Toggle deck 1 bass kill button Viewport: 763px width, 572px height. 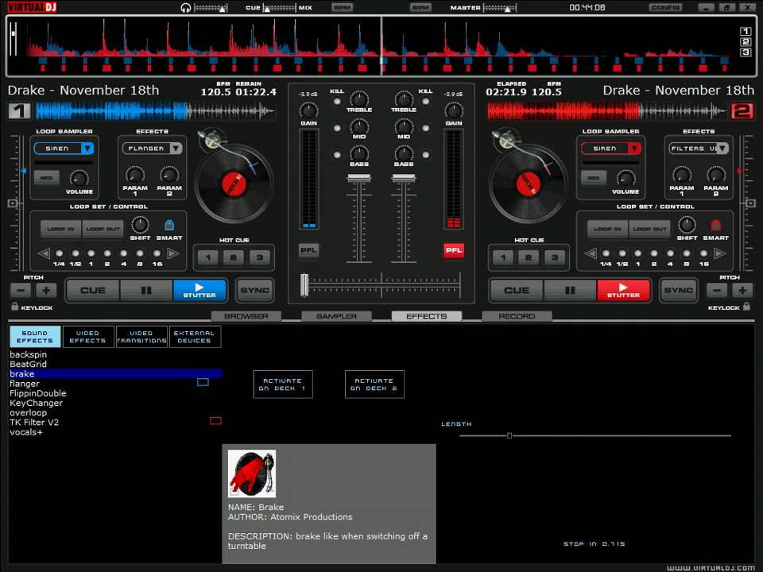337,155
